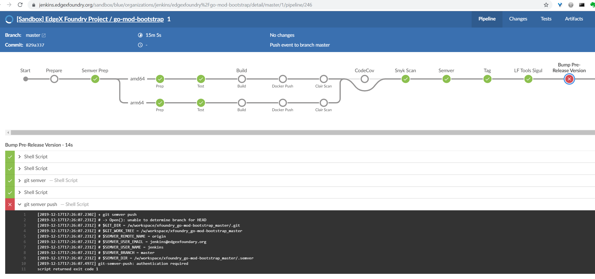
Task: Select the green Semver Prep stage node
Action: 95,79
